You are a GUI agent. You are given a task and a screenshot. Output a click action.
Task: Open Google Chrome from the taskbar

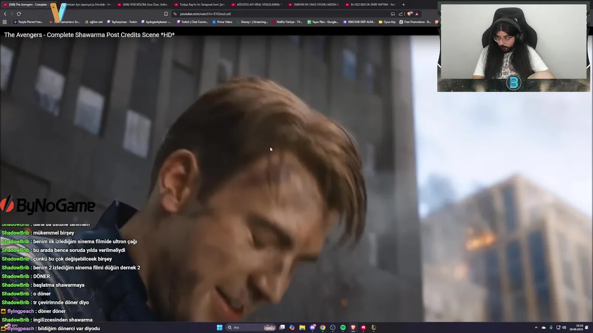click(x=322, y=327)
